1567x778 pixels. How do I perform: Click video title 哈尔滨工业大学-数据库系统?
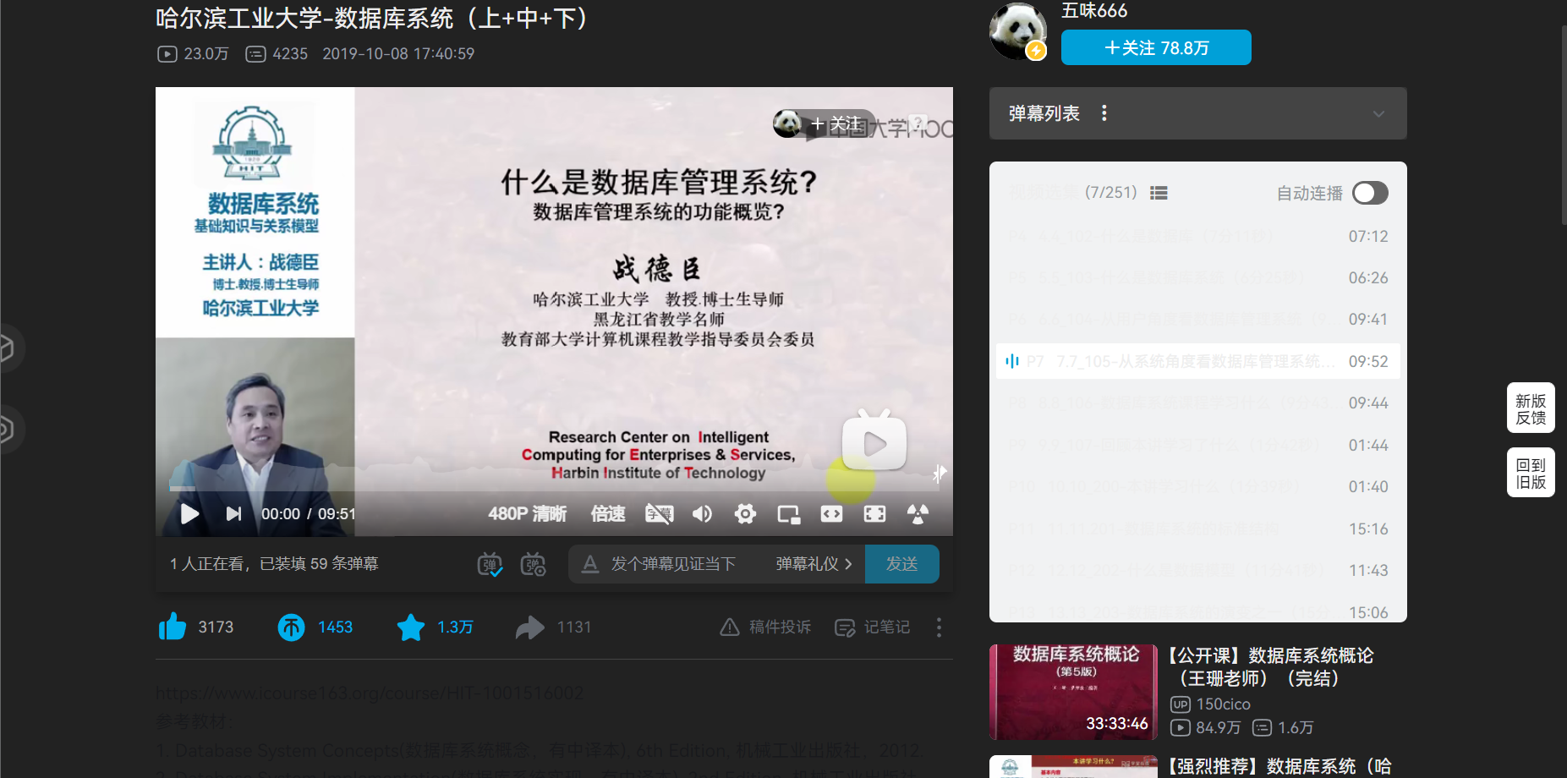point(373,18)
